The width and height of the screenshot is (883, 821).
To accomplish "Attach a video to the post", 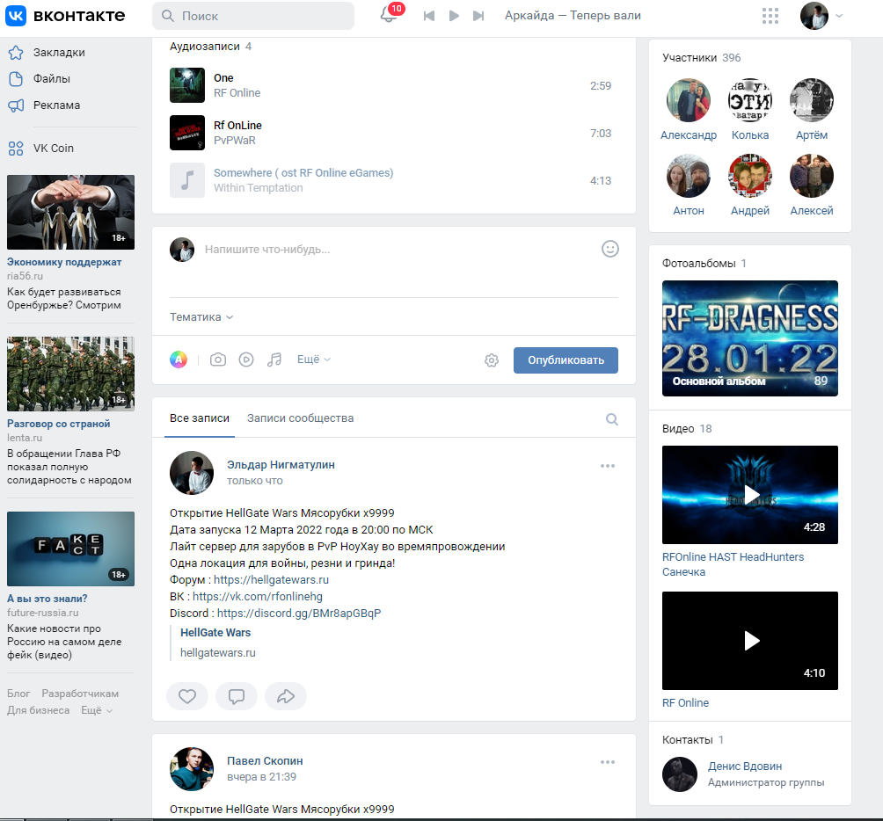I will (246, 360).
